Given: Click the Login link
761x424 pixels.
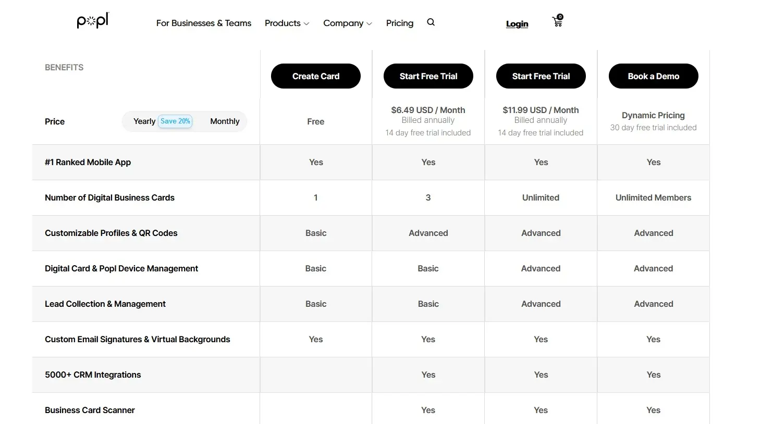Looking at the screenshot, I should (517, 24).
